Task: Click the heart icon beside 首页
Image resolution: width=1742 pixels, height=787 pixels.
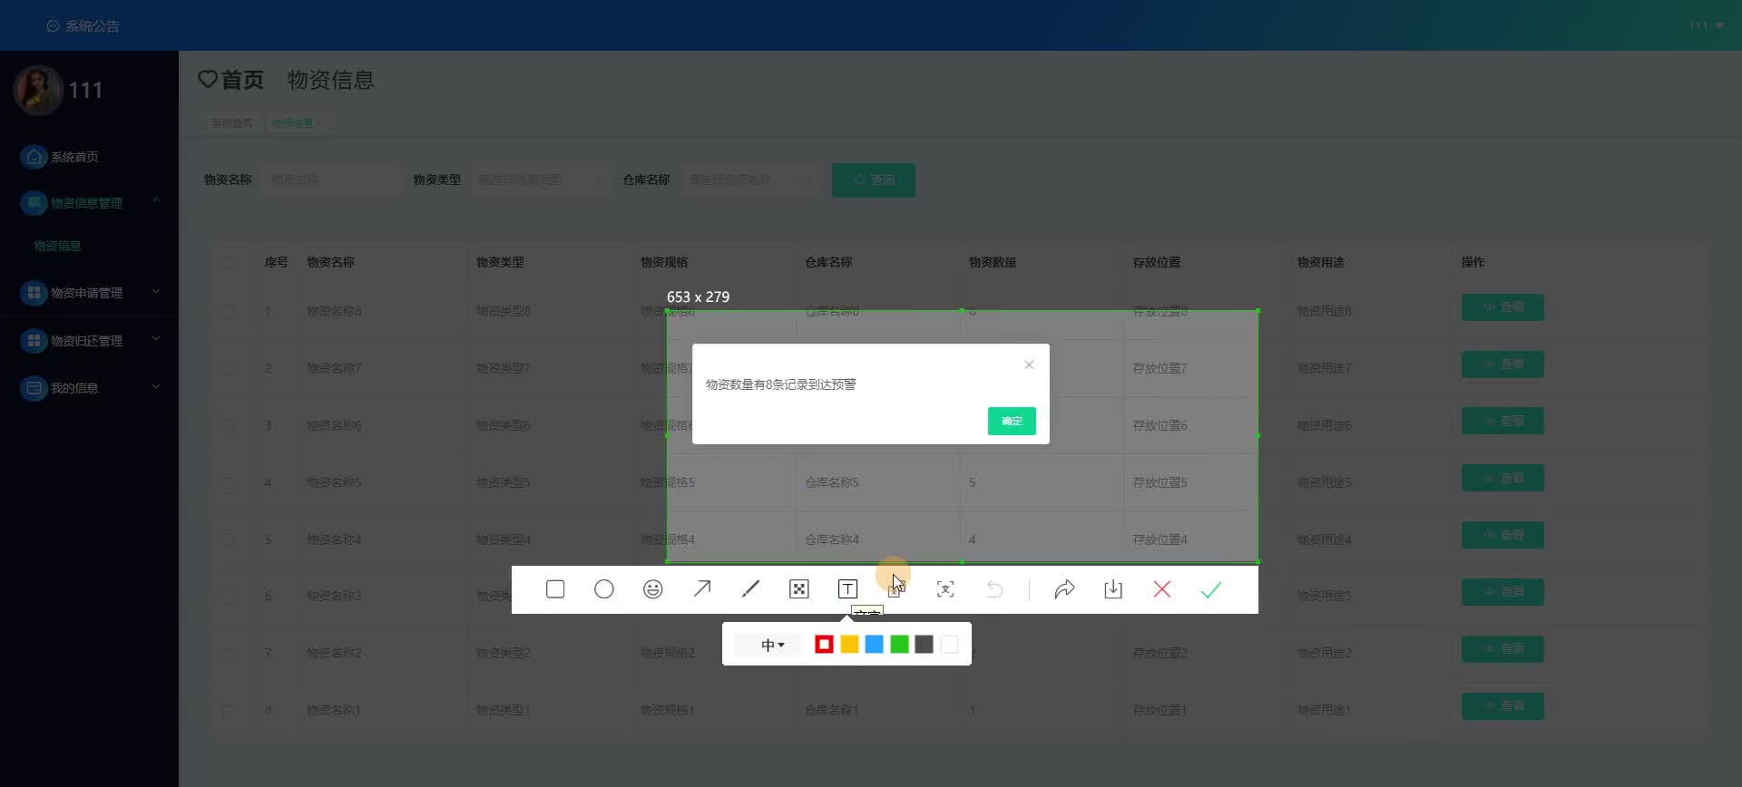Action: (x=208, y=80)
